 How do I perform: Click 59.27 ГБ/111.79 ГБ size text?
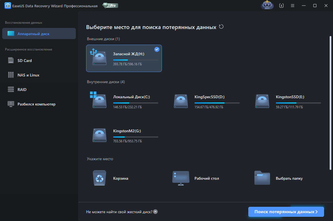tap(289, 107)
